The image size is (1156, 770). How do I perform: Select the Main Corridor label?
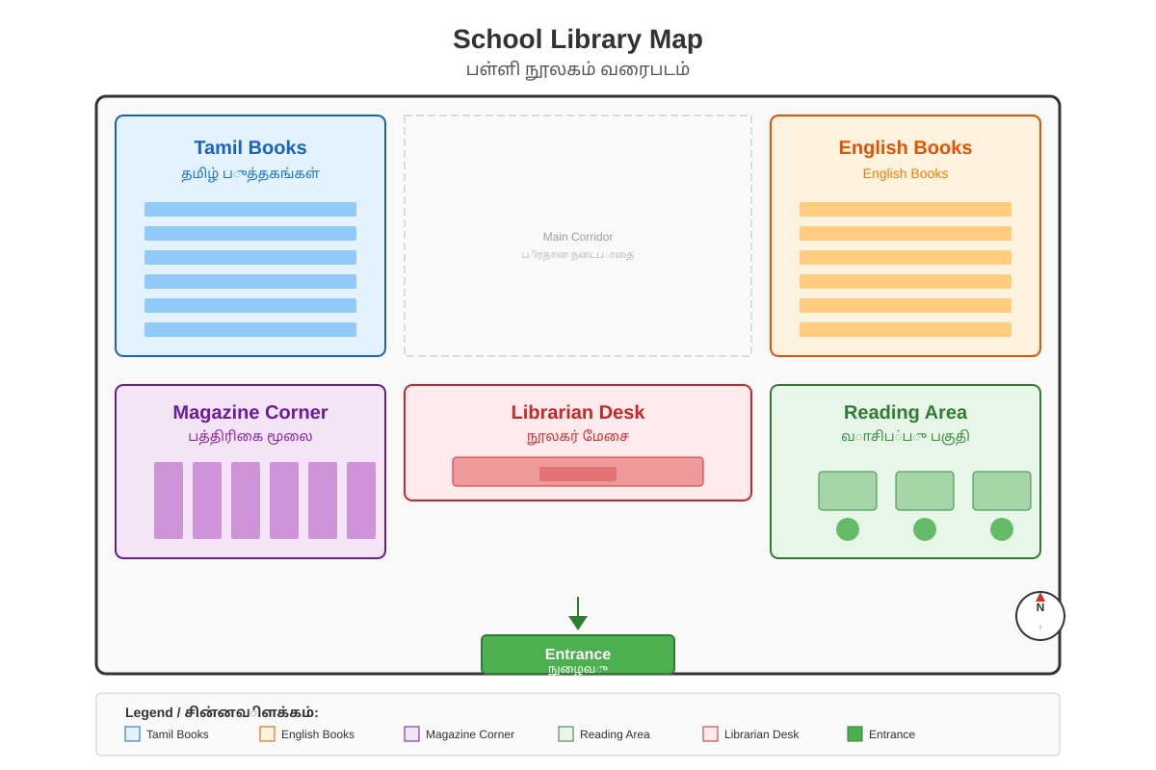578,237
